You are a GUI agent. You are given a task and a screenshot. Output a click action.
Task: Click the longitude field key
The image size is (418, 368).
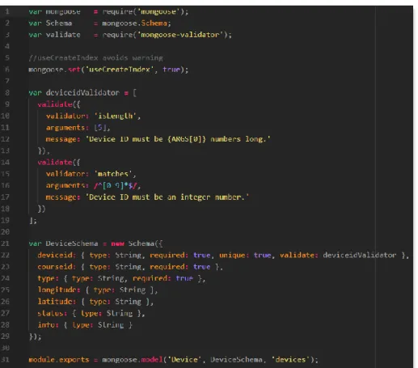[x=57, y=290]
